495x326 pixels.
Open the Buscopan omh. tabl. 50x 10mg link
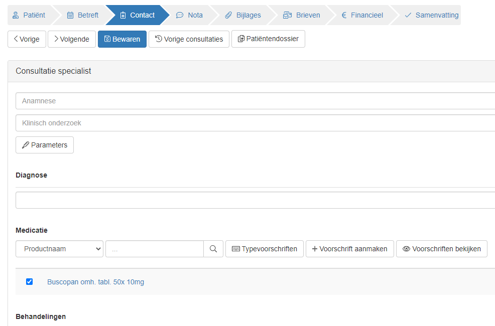click(x=96, y=282)
